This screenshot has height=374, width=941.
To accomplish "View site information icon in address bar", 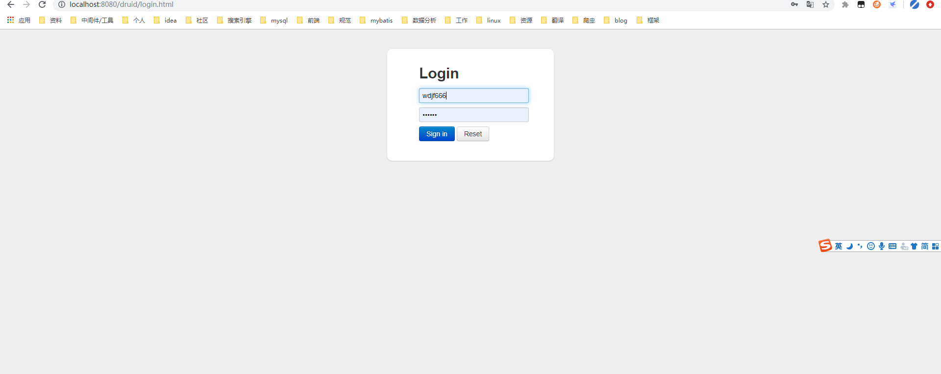I will [62, 4].
